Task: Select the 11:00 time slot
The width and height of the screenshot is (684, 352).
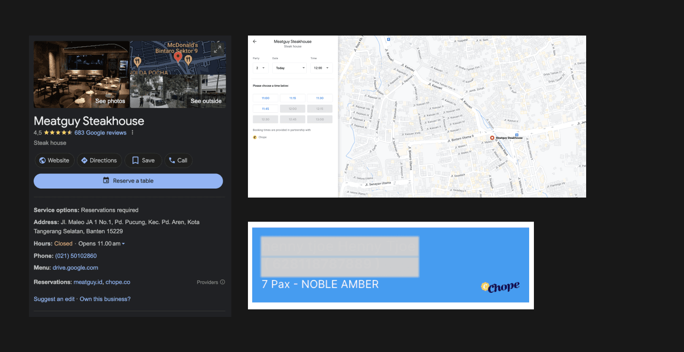Action: pos(266,98)
